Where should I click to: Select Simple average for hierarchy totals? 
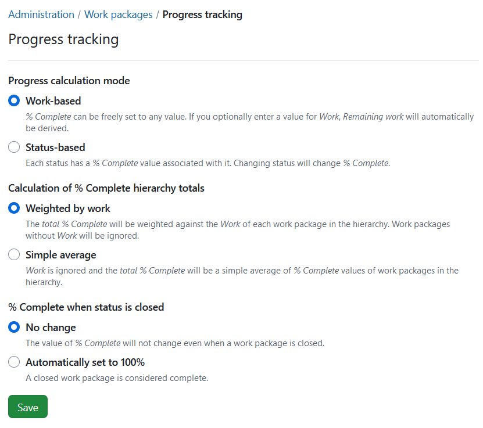click(x=14, y=254)
